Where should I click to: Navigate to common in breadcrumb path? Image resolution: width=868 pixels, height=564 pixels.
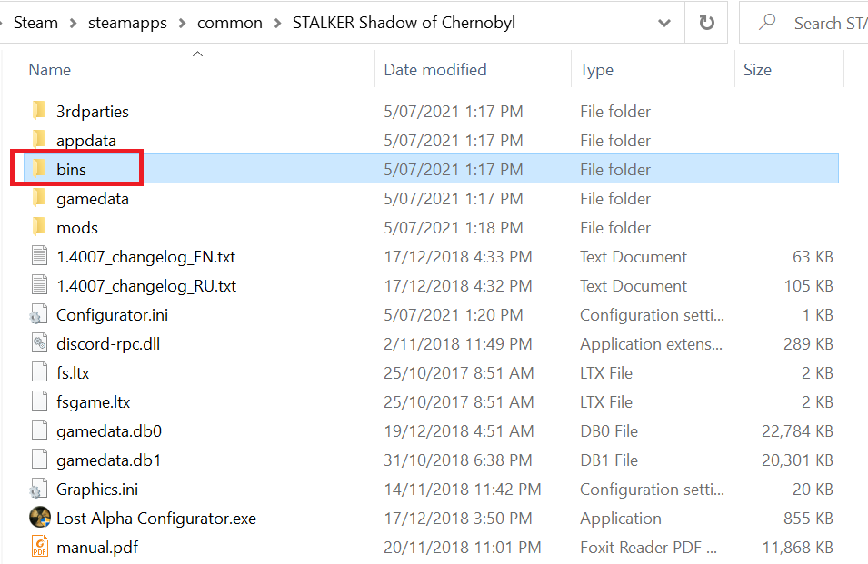(228, 23)
